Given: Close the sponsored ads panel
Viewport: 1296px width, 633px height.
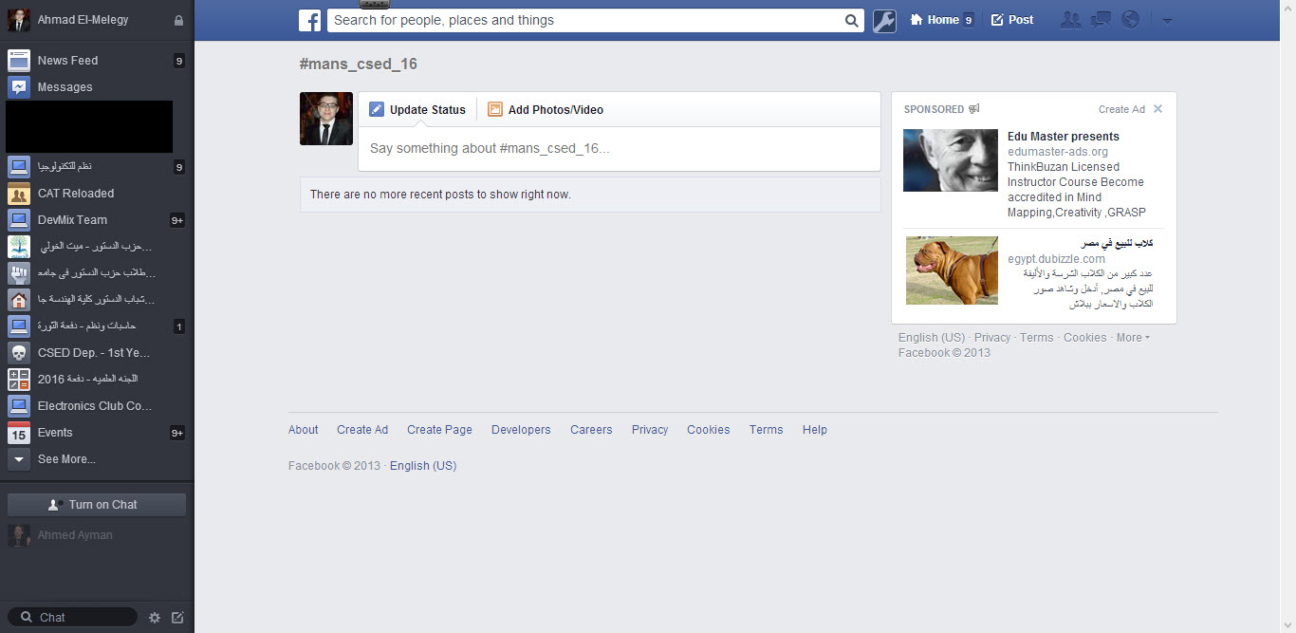Looking at the screenshot, I should click(1157, 109).
